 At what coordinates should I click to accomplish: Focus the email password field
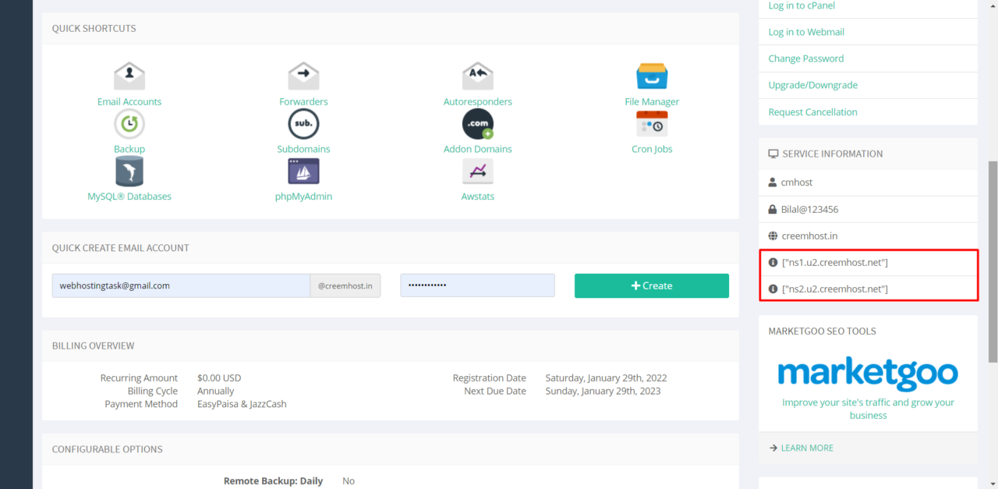click(x=477, y=285)
